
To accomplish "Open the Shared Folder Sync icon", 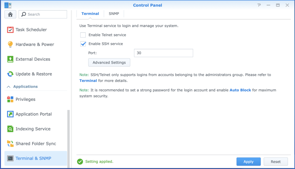I will 10,144.
